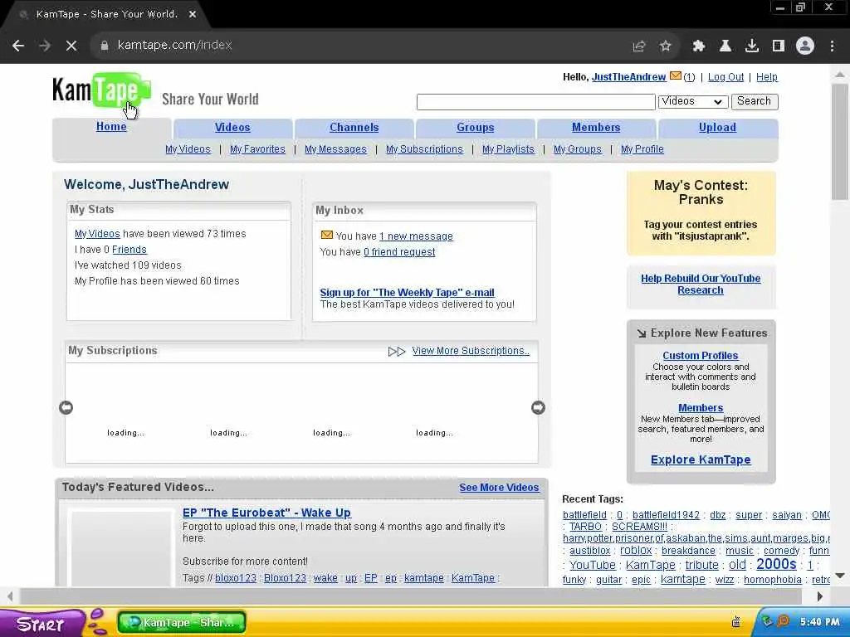The height and width of the screenshot is (637, 850).
Task: Close the KamTape browser tab
Action: (x=193, y=15)
